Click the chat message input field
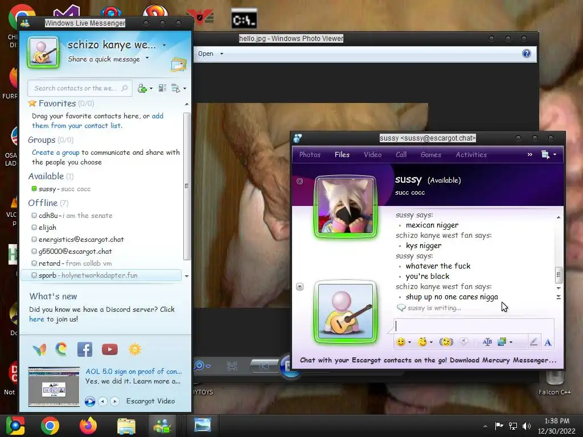The height and width of the screenshot is (437, 583). [474, 326]
